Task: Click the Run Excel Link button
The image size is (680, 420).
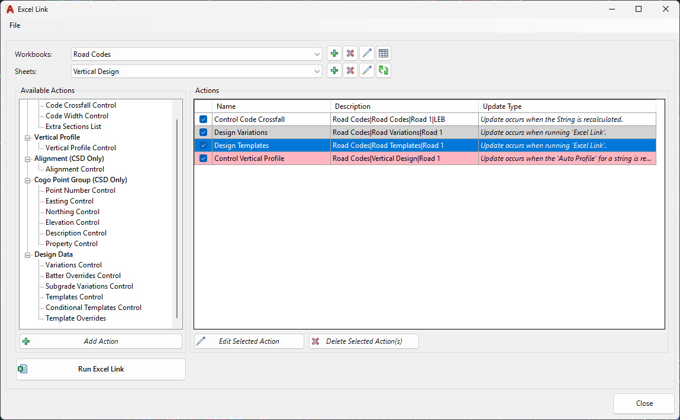Action: pyautogui.click(x=101, y=369)
